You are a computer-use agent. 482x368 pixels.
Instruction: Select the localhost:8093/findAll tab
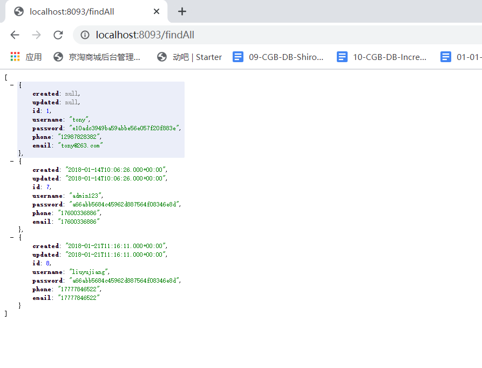pos(86,11)
